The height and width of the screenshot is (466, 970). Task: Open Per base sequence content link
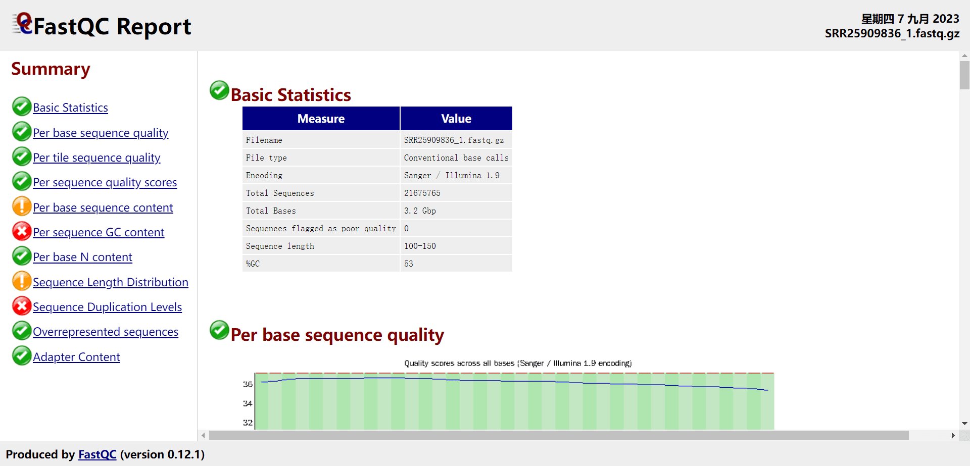(x=103, y=208)
